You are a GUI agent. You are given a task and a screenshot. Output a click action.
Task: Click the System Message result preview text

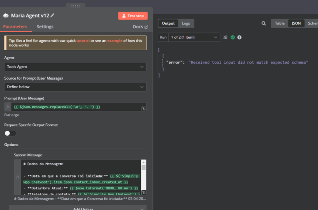[x=80, y=199]
